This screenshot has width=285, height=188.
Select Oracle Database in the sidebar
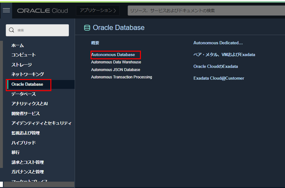pos(27,84)
